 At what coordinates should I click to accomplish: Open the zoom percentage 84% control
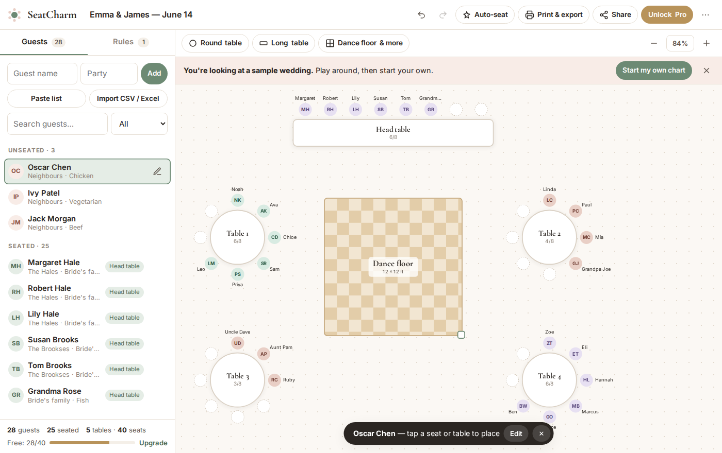pyautogui.click(x=680, y=43)
